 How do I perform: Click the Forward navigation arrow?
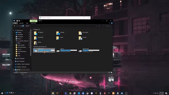click(x=17, y=26)
